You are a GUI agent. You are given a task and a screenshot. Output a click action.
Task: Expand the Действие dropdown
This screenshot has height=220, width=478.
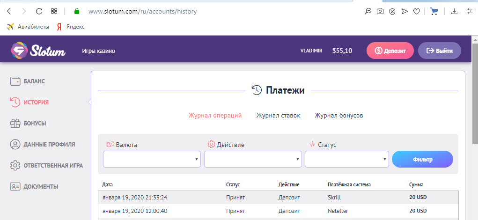click(253, 159)
